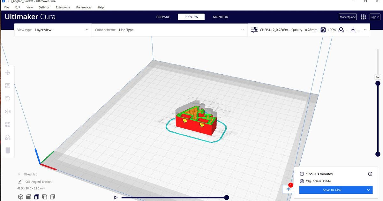Open the post-processing scripts button with badge
383x201 pixels.
pyautogui.click(x=288, y=189)
